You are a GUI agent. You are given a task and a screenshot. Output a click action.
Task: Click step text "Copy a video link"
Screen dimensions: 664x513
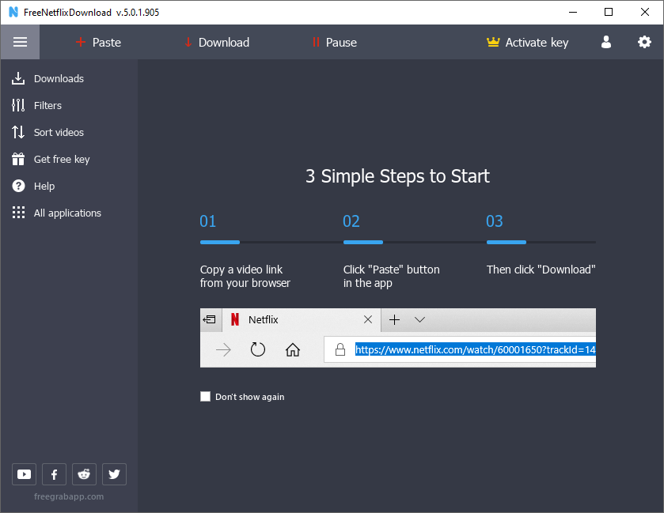click(x=241, y=270)
